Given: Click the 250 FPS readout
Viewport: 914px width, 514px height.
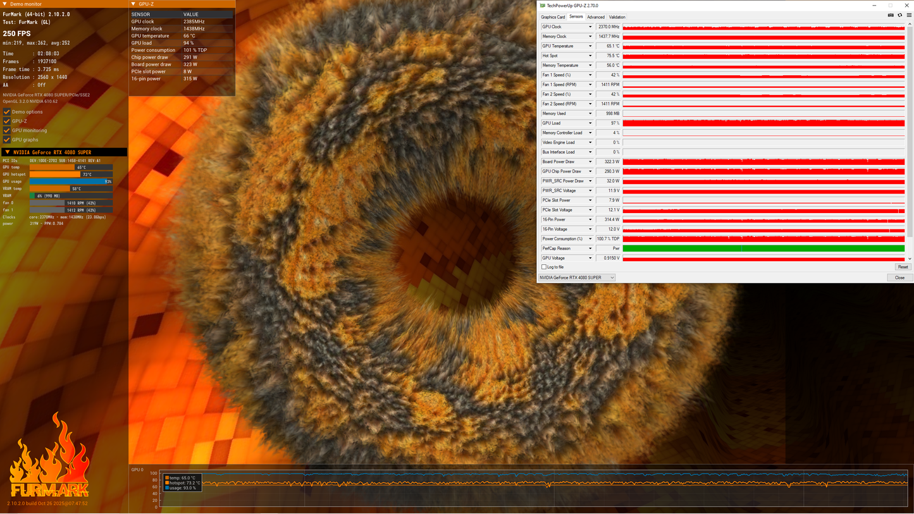Looking at the screenshot, I should tap(16, 34).
